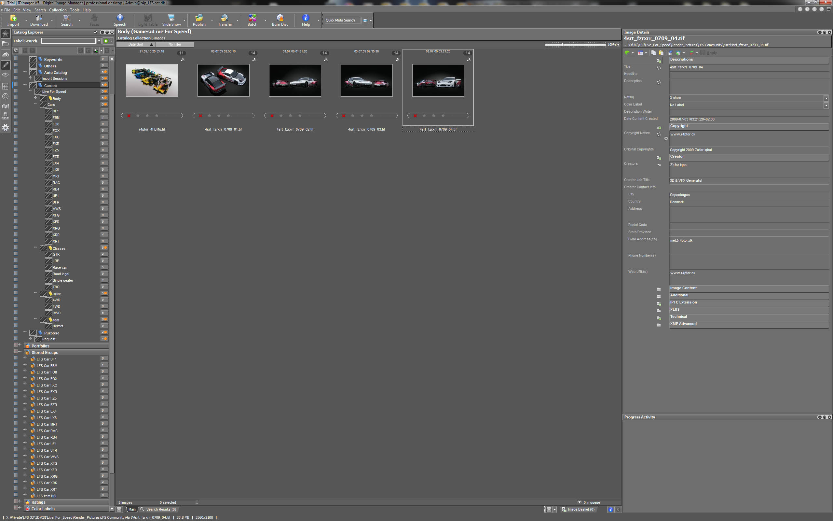The image size is (833, 521).
Task: Click the Speech toolbar icon
Action: point(120,20)
